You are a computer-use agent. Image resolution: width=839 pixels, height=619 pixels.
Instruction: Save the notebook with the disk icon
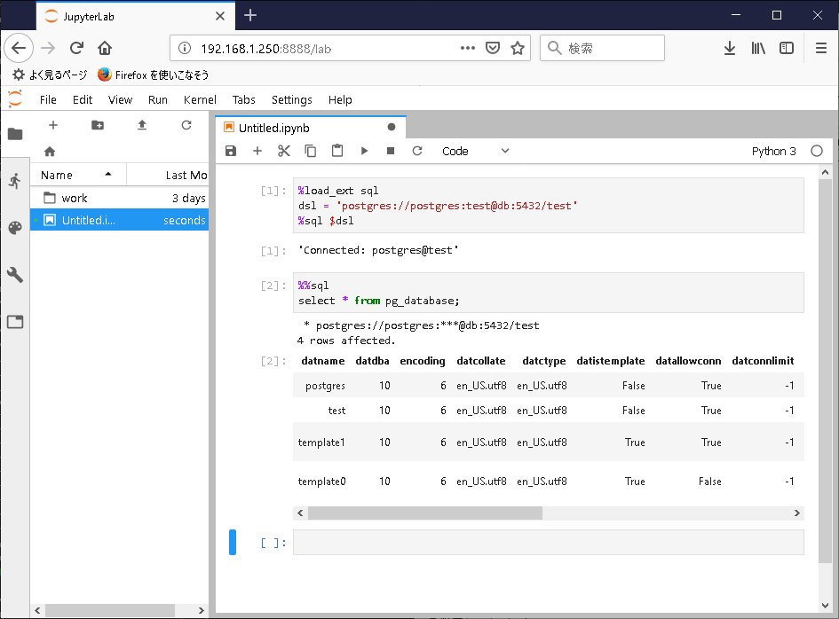(231, 151)
